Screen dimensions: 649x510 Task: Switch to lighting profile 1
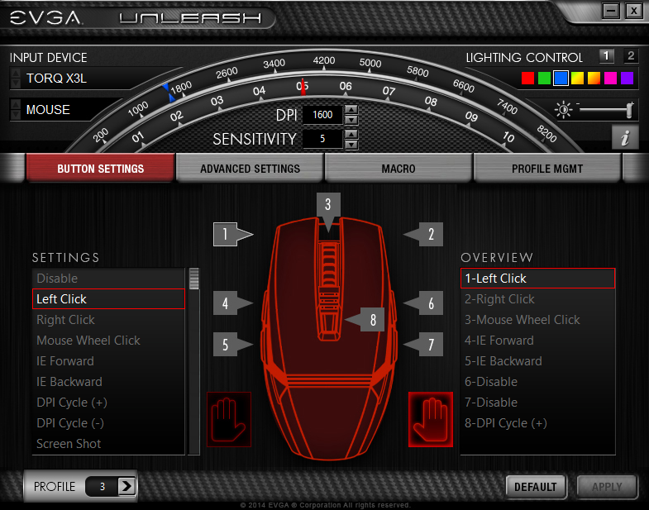607,56
